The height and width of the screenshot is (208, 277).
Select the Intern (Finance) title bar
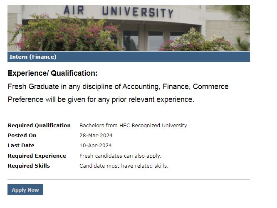click(x=129, y=57)
